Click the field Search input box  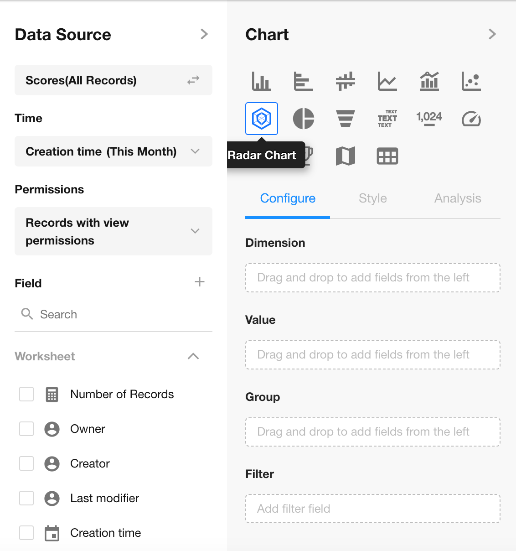click(x=119, y=314)
